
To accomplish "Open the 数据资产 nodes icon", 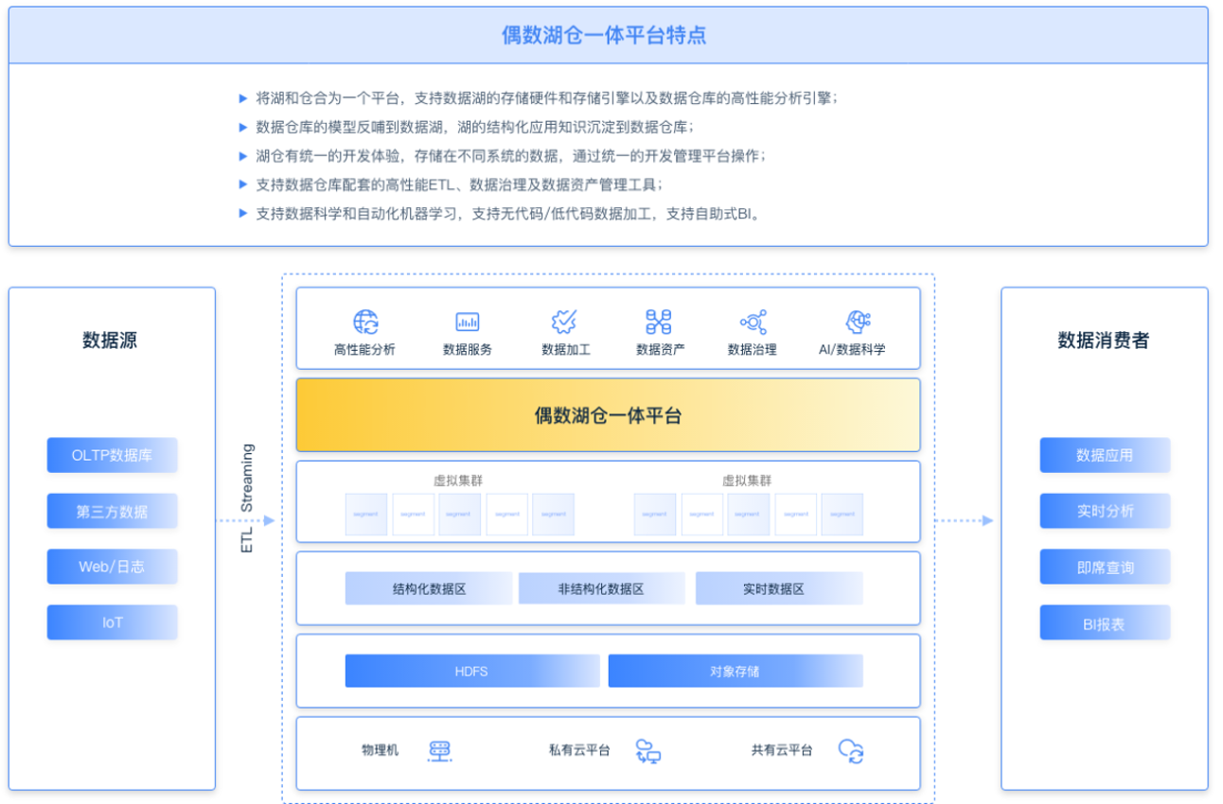I will coord(659,322).
